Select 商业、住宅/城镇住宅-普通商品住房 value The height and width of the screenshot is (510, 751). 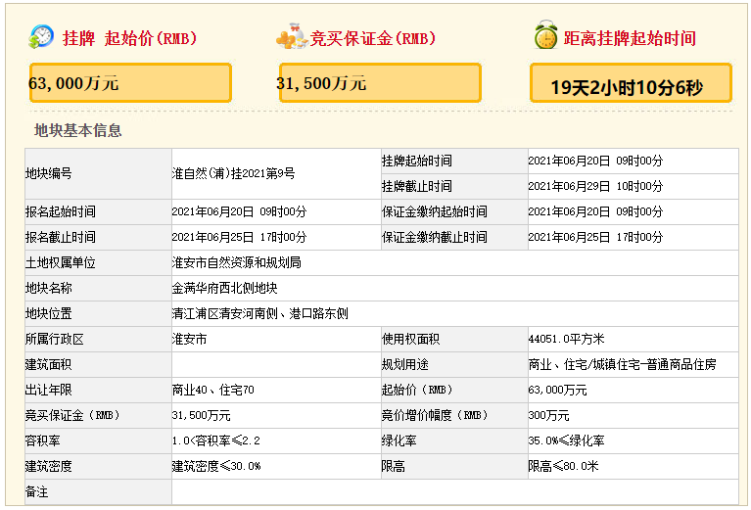(622, 364)
